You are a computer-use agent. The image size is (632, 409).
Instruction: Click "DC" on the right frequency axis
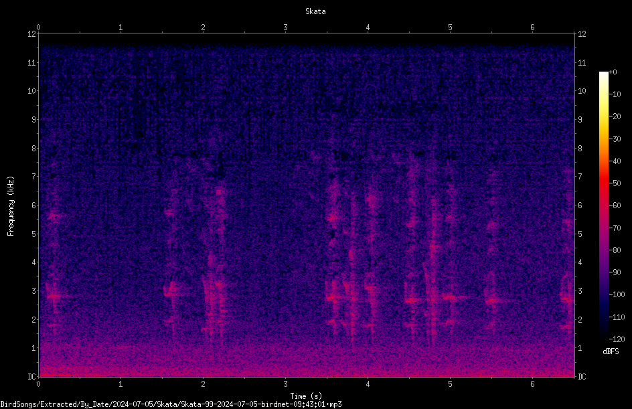[x=582, y=377]
